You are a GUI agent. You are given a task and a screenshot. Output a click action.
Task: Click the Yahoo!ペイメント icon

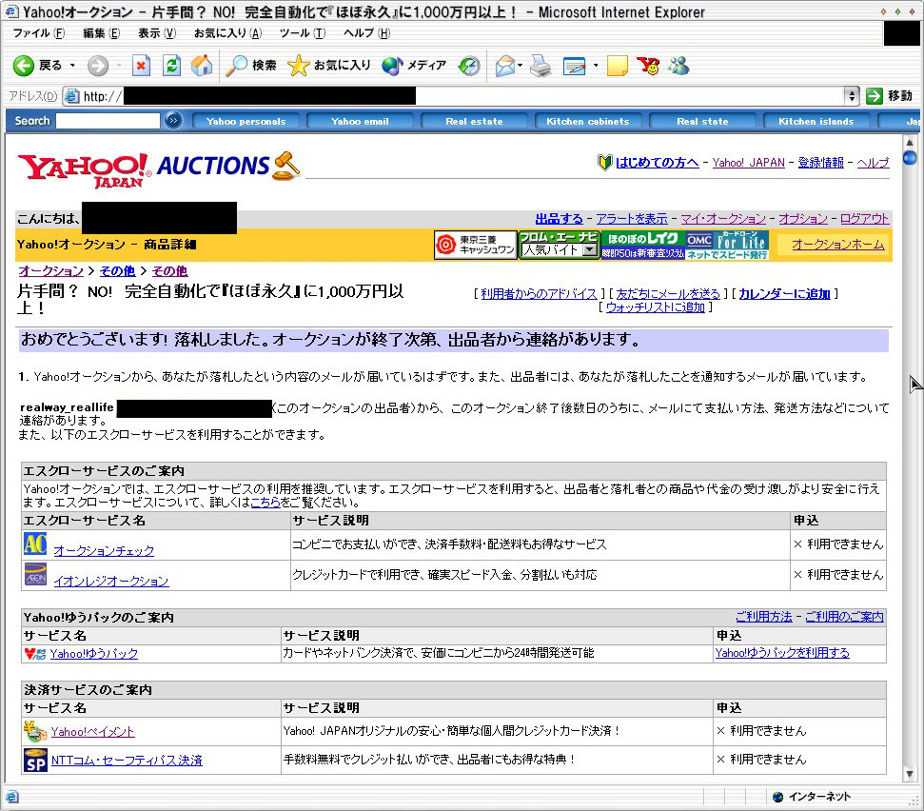click(35, 731)
